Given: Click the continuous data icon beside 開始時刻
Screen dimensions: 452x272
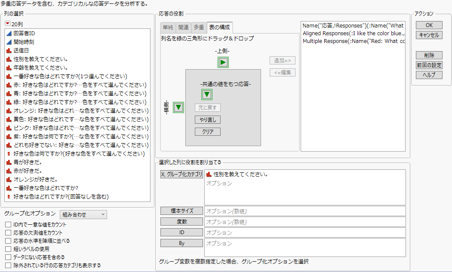Looking at the screenshot, I should [x=8, y=42].
